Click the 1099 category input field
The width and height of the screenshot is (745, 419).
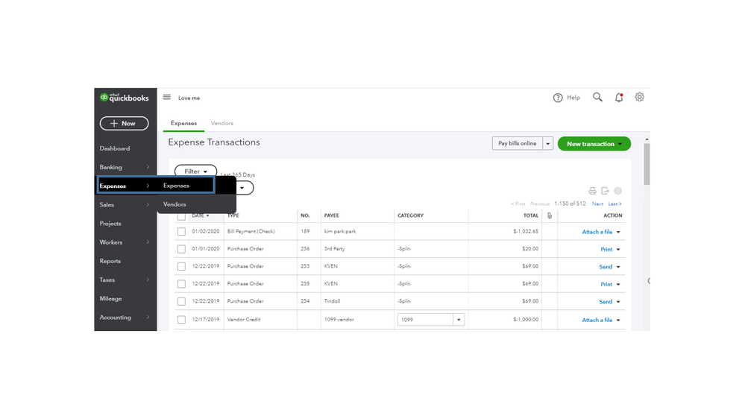425,320
